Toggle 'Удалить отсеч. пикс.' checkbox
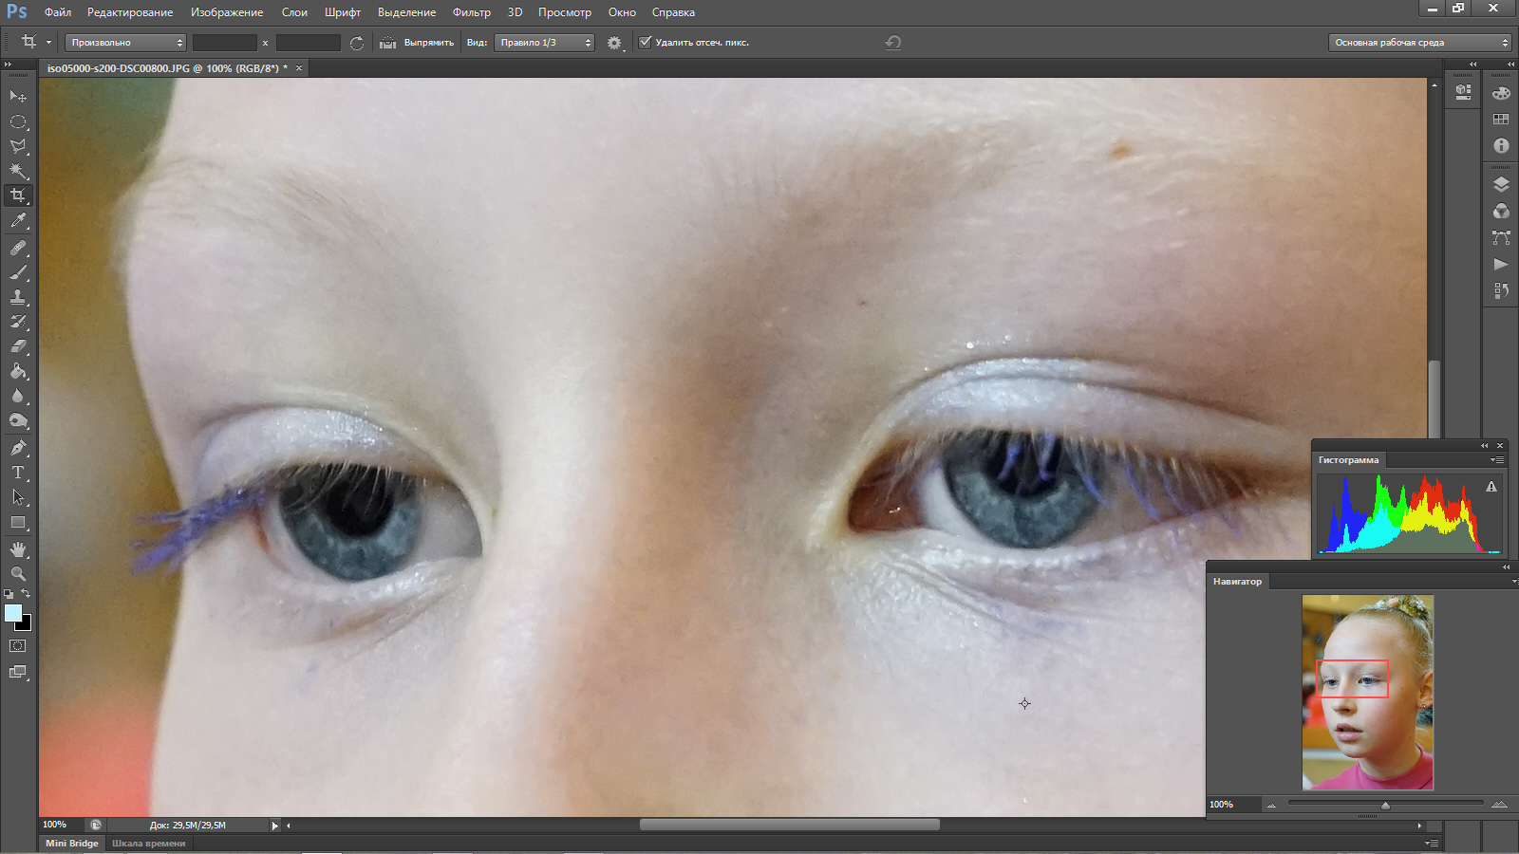Viewport: 1519px width, 854px height. [646, 42]
